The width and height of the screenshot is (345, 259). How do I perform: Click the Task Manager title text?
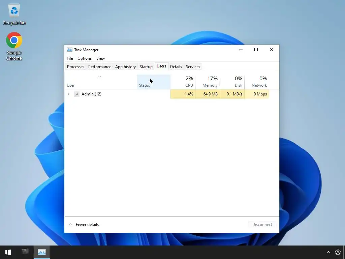[86, 50]
